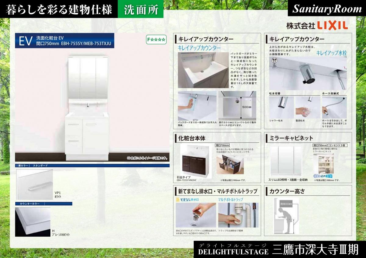Viewport: 366px width, 258px height.
Task: Select the H プレーンネオホワイト counter swatch
Action: (x=33, y=222)
